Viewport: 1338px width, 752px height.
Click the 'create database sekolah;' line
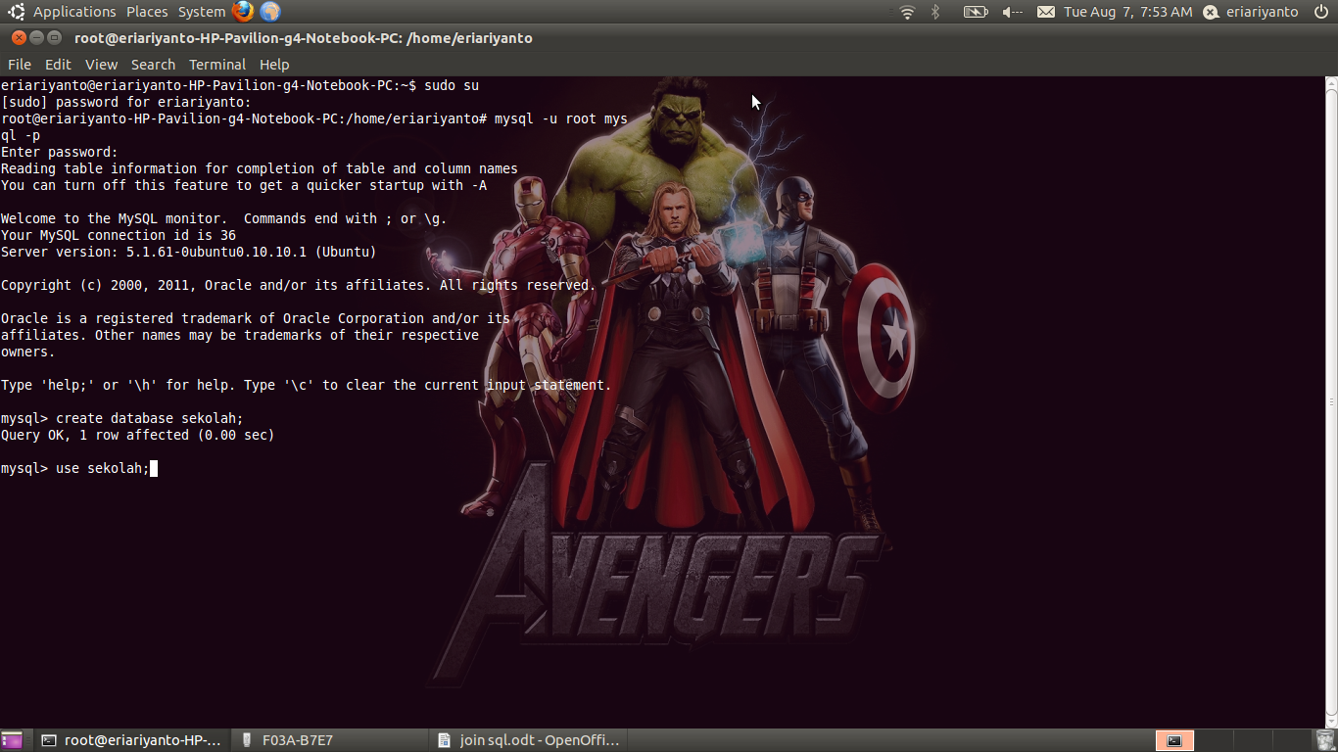(x=122, y=418)
